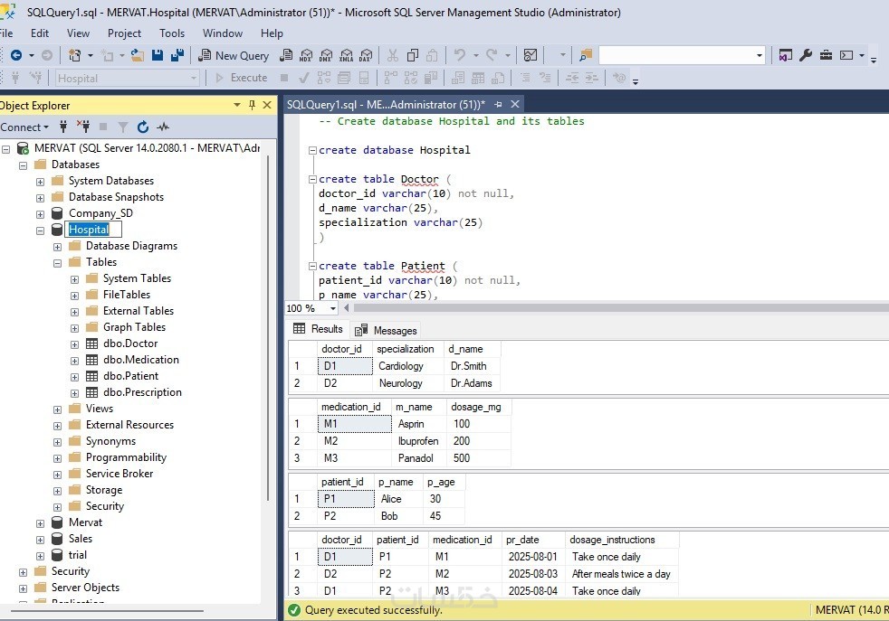This screenshot has width=889, height=621.
Task: Expand the Company_SD database node
Action: [x=41, y=214]
